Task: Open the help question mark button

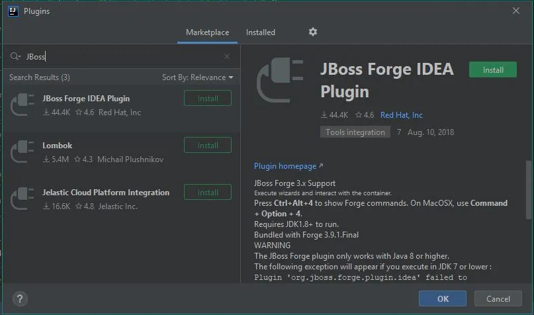Action: 20,299
